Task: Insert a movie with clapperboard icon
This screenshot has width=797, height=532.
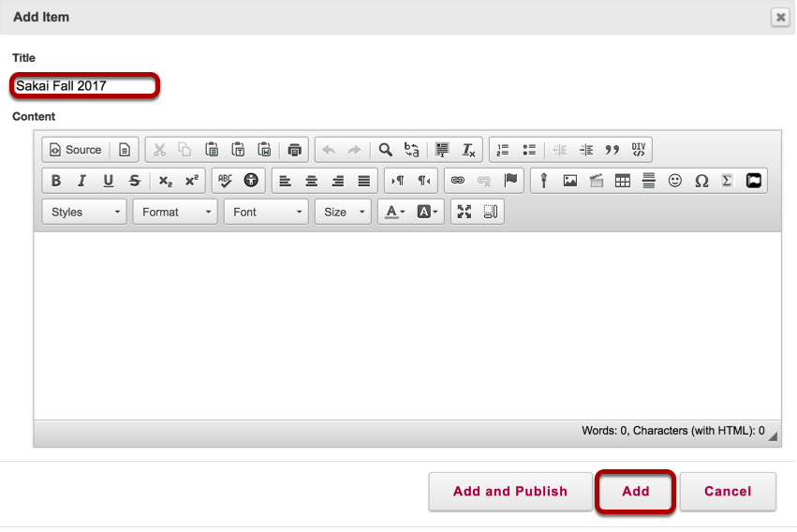Action: pos(597,181)
